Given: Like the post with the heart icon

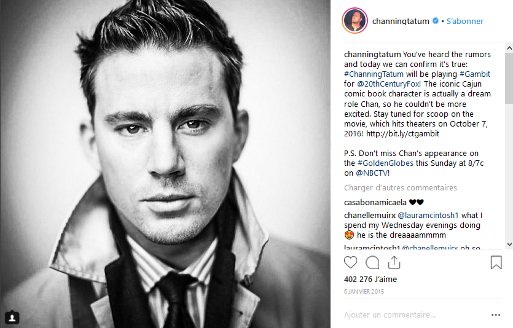Looking at the screenshot, I should (350, 262).
